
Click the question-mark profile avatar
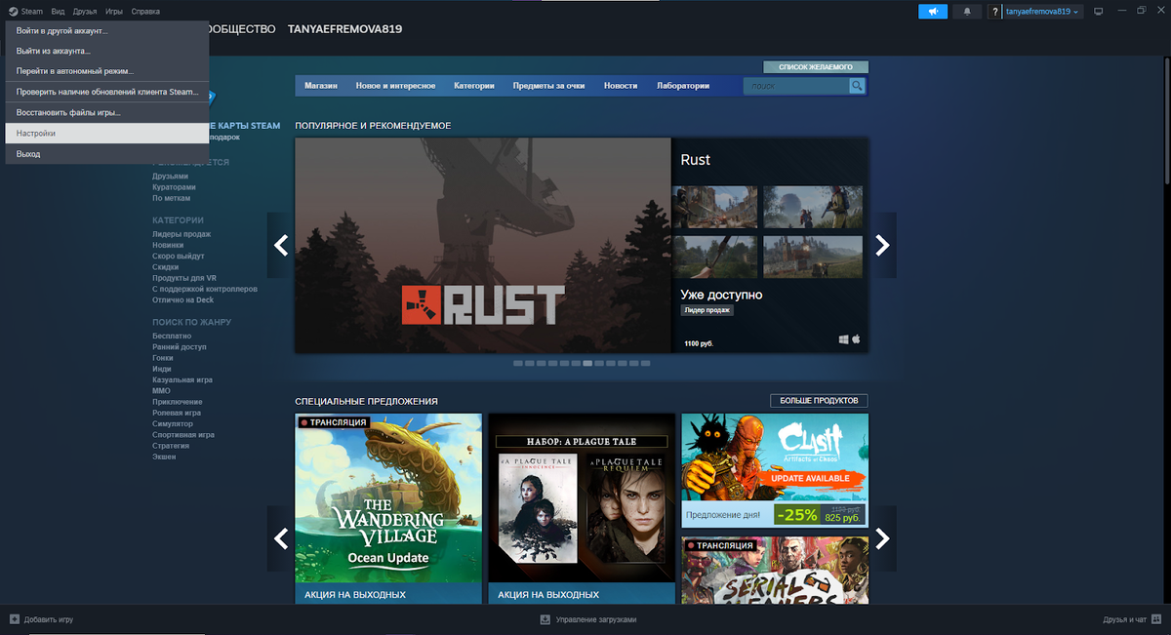pos(994,12)
